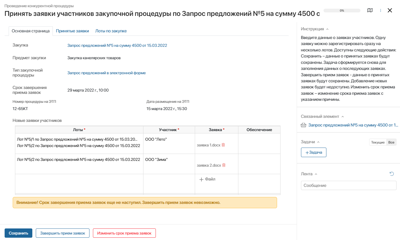The image size is (400, 240).
Task: Switch to Лоты по закупке tab
Action: (x=111, y=31)
